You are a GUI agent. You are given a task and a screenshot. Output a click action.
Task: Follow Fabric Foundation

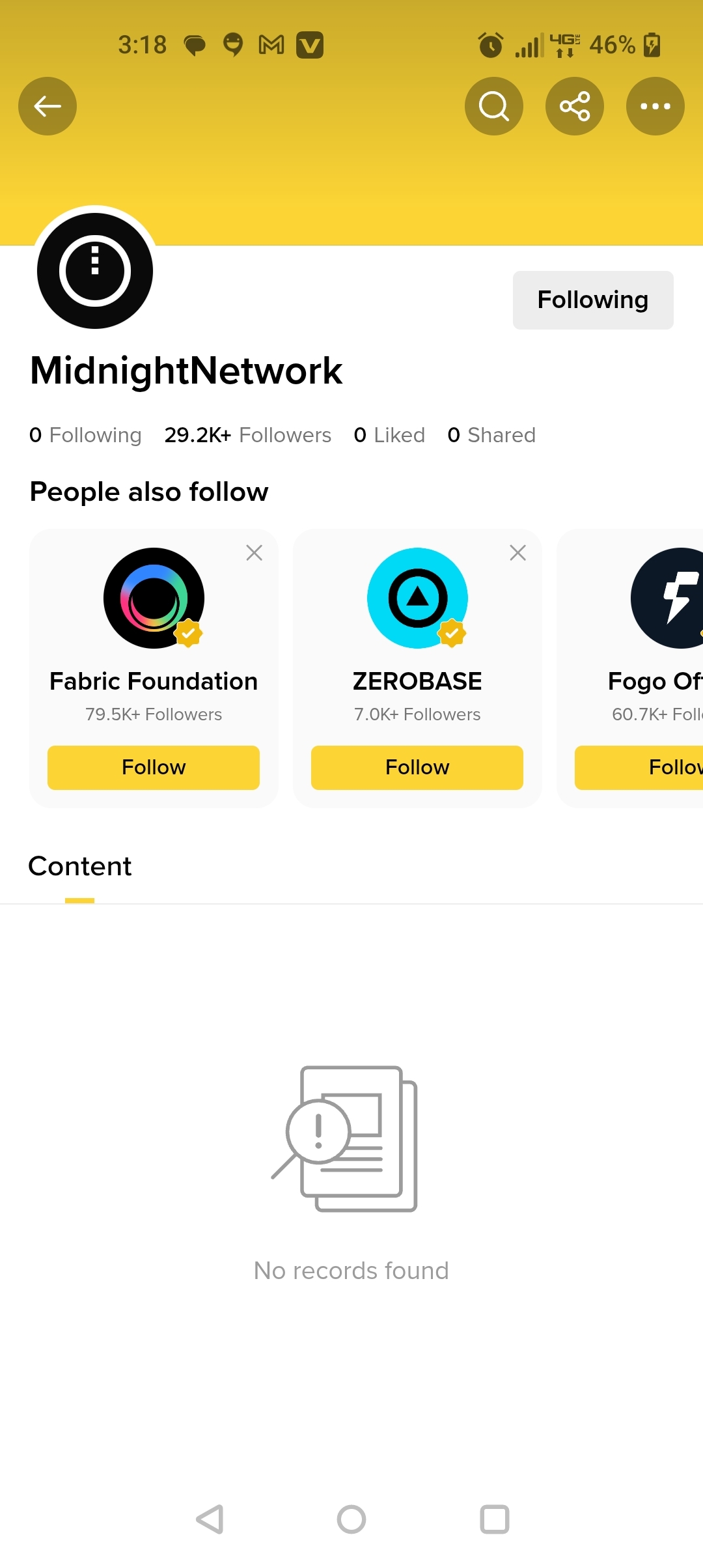154,768
